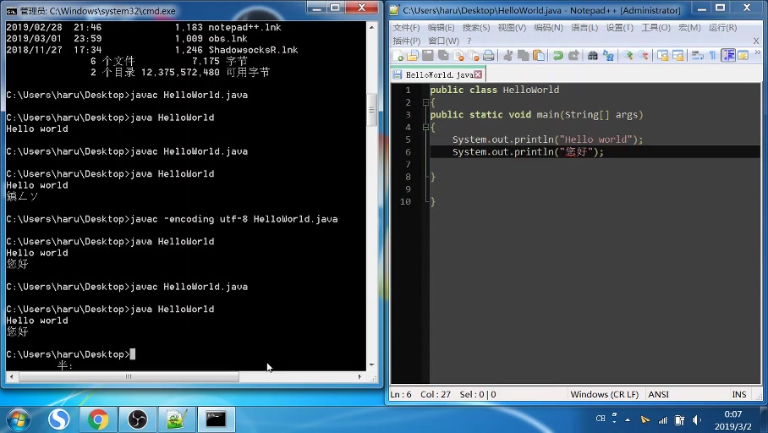Click the cmd horizontal scrollbar thumb
This screenshot has height=433, width=768.
point(129,376)
